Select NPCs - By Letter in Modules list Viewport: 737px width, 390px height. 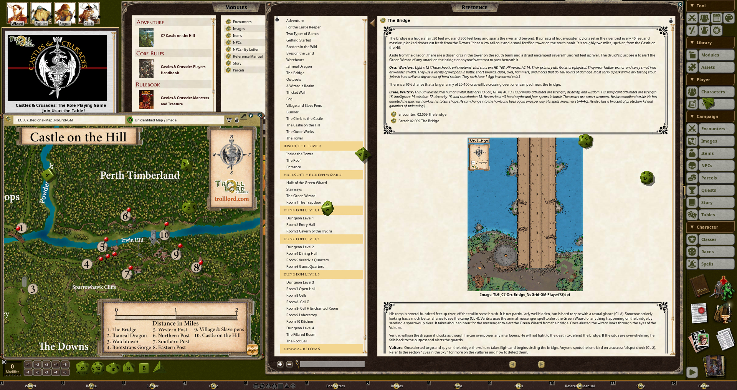[x=245, y=50]
